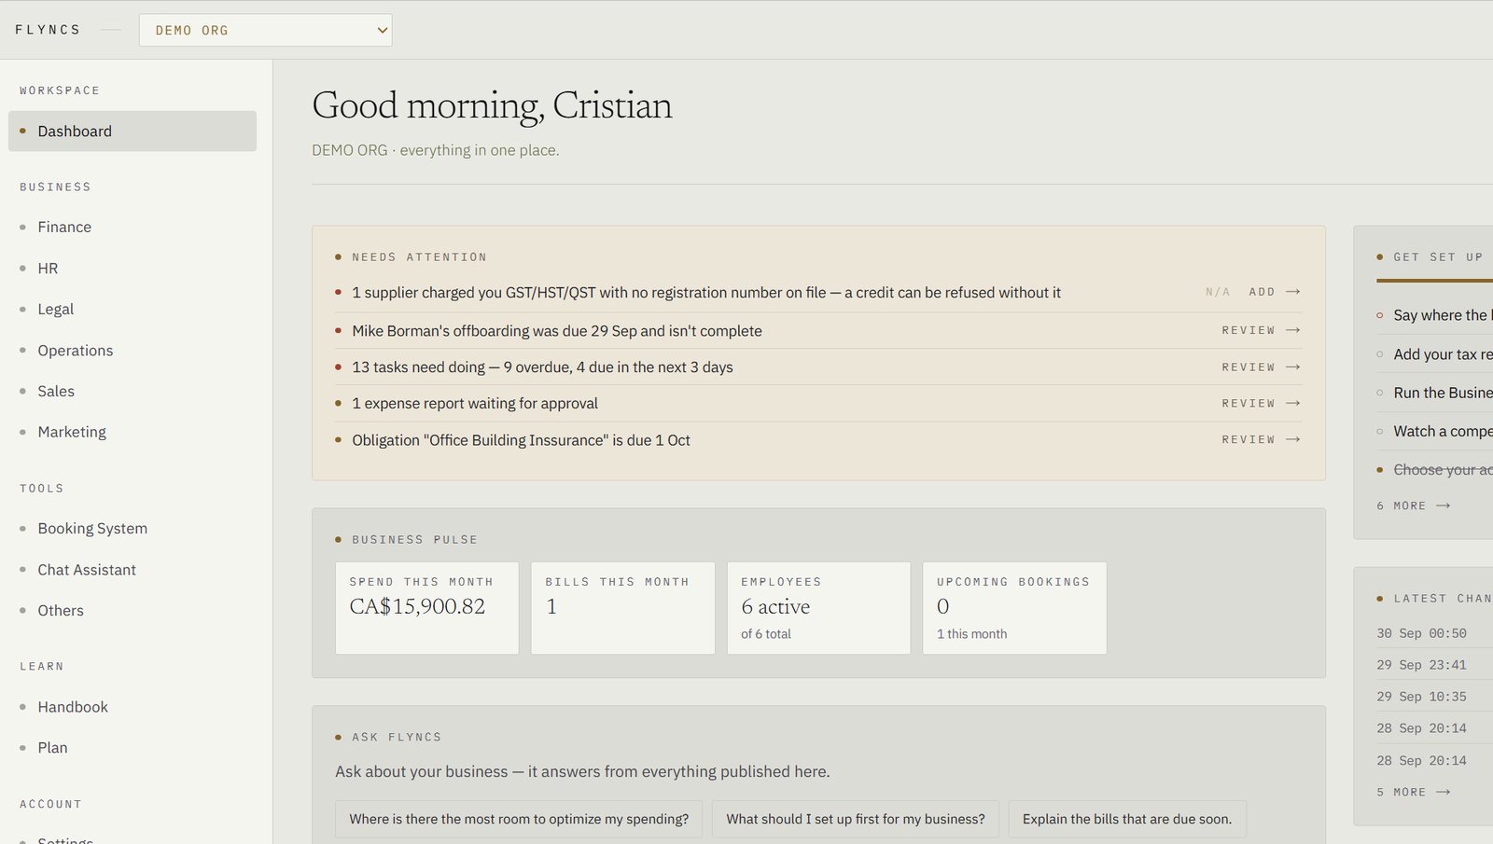Open the Finance section
Viewport: 1493px width, 844px height.
[x=64, y=227]
